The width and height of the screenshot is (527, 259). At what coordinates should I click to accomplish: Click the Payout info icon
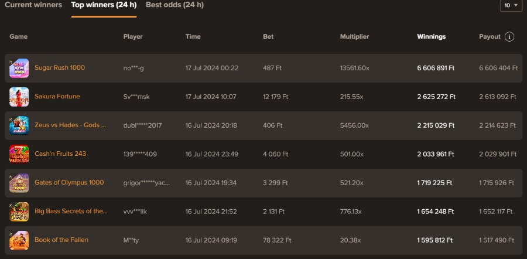click(509, 37)
